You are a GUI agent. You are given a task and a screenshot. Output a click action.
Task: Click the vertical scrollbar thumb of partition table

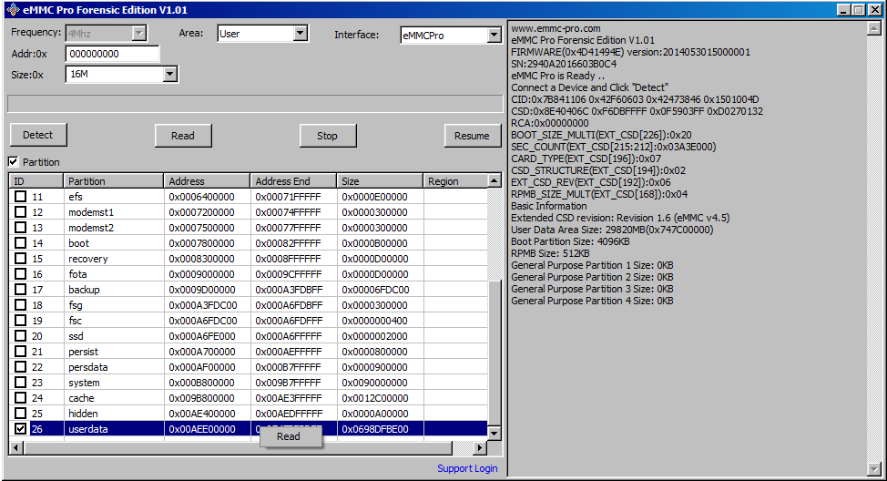[x=494, y=353]
